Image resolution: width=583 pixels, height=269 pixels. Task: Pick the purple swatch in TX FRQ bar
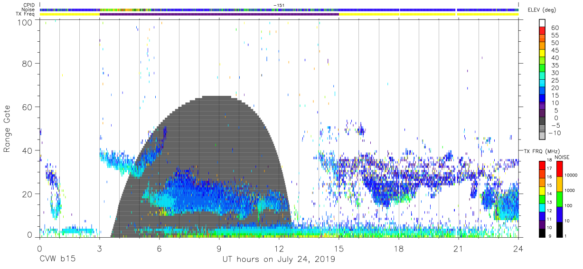click(x=542, y=224)
